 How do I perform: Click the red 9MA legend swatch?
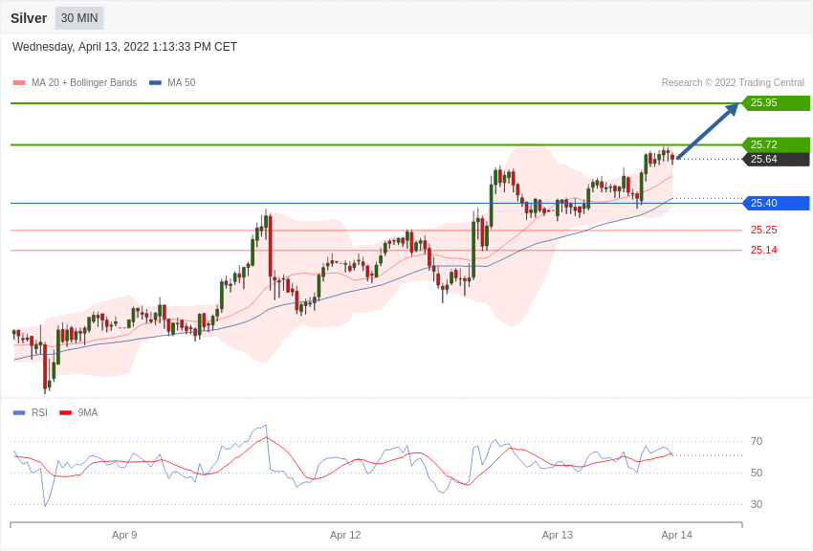(x=65, y=412)
